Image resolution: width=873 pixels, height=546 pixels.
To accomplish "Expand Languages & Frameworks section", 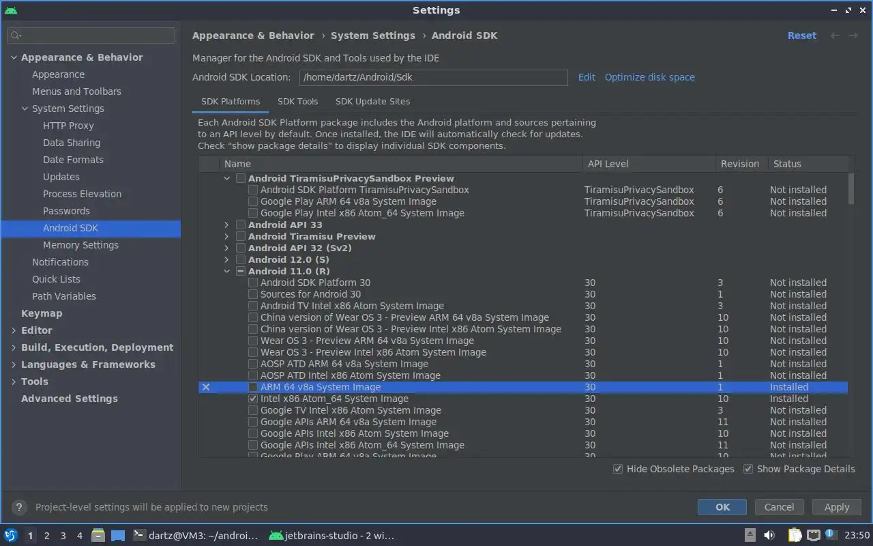I will 14,364.
